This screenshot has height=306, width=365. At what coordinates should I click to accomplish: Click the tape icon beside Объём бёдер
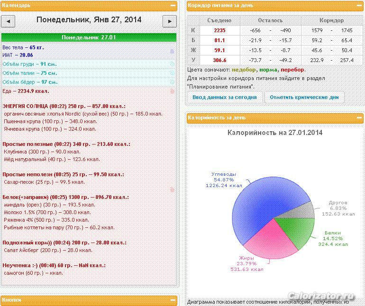pyautogui.click(x=172, y=82)
